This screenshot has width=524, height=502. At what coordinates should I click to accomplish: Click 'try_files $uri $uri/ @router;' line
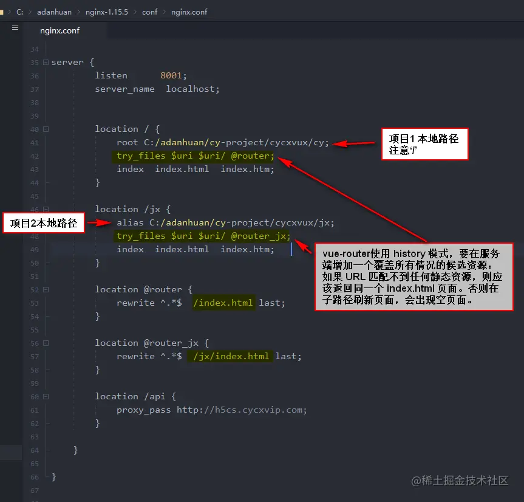(195, 156)
